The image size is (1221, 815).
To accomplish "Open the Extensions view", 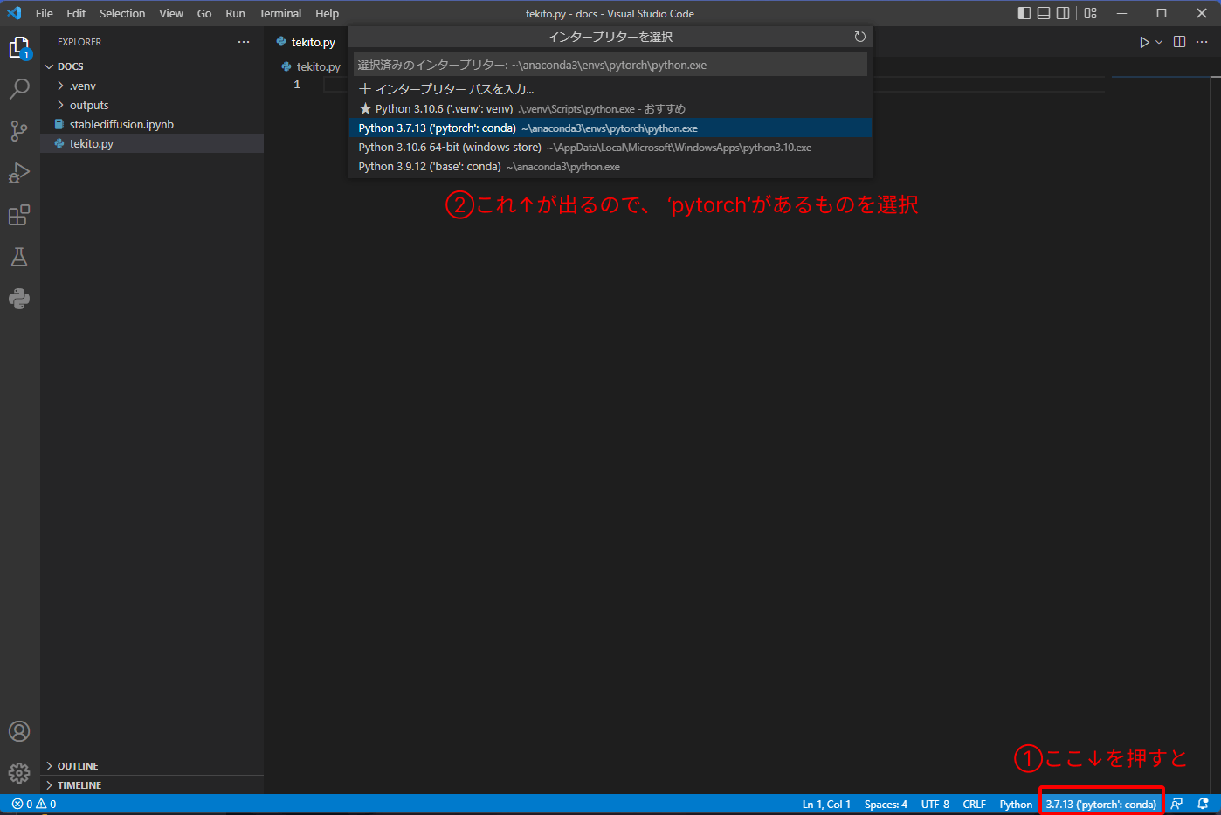I will tap(19, 215).
